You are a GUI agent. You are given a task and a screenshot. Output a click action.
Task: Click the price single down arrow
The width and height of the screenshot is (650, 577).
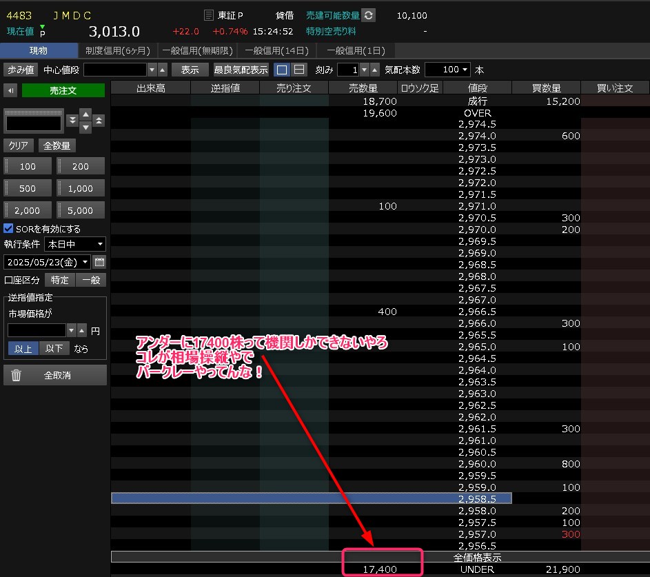pos(85,127)
